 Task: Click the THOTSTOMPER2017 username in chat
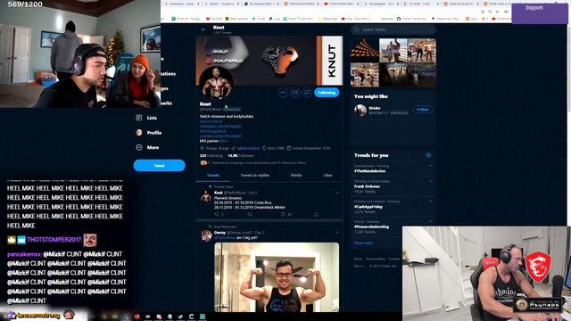point(54,240)
